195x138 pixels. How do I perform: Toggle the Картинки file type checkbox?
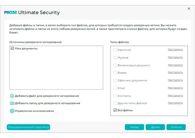115,50
